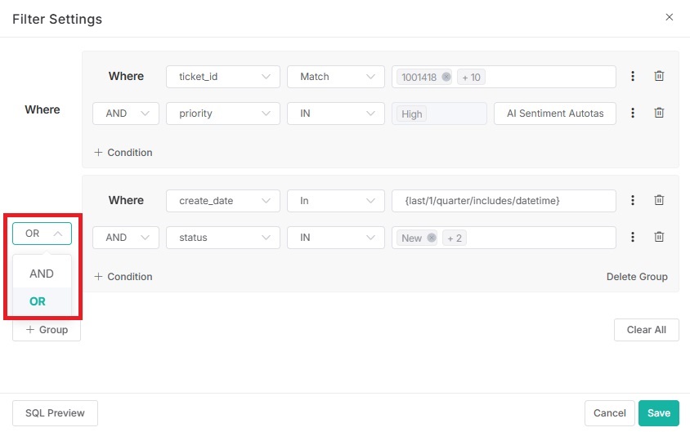
Task: Choose AND in the group operator list
Action: tap(42, 274)
